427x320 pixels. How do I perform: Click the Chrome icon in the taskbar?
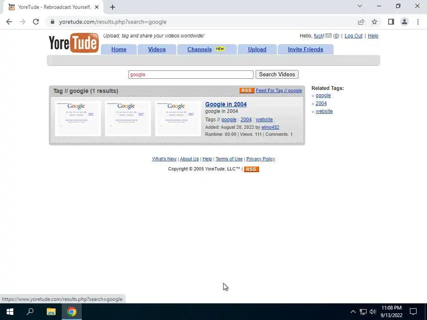(x=72, y=312)
